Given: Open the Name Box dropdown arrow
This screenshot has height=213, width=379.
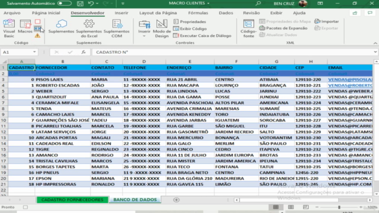Looking at the screenshot, I should (x=34, y=52).
